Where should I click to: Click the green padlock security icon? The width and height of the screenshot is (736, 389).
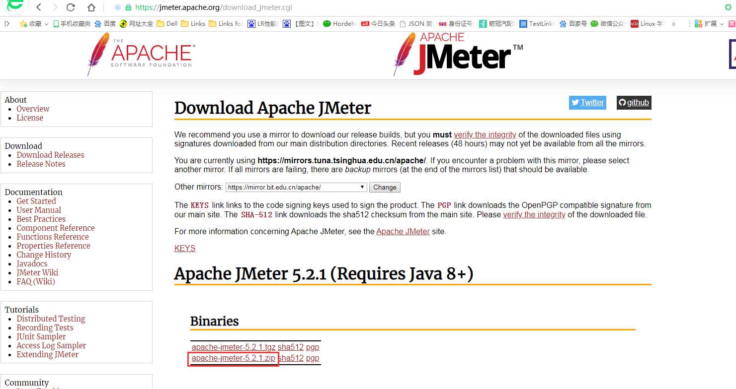click(x=129, y=7)
